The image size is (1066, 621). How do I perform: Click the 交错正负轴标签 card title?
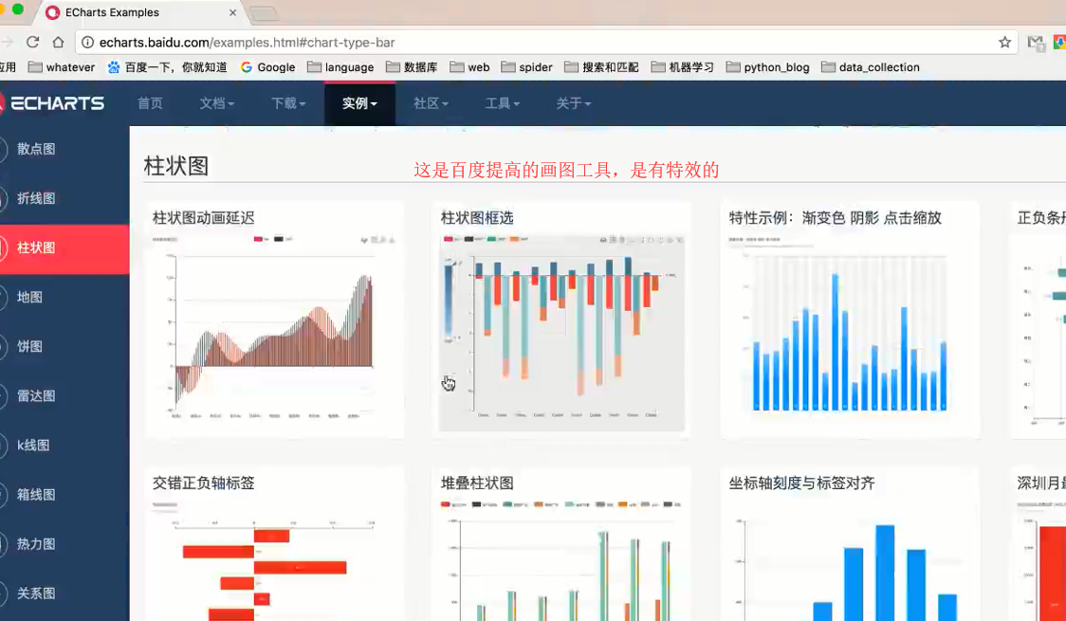click(203, 484)
